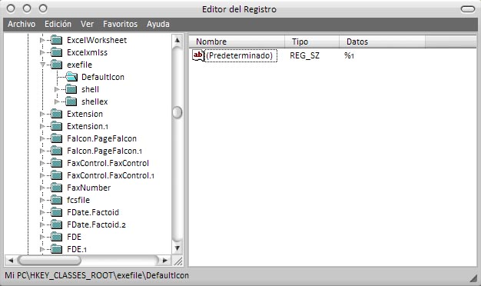
Task: Click the tree vertical scrollbar thumb
Action: coord(177,112)
